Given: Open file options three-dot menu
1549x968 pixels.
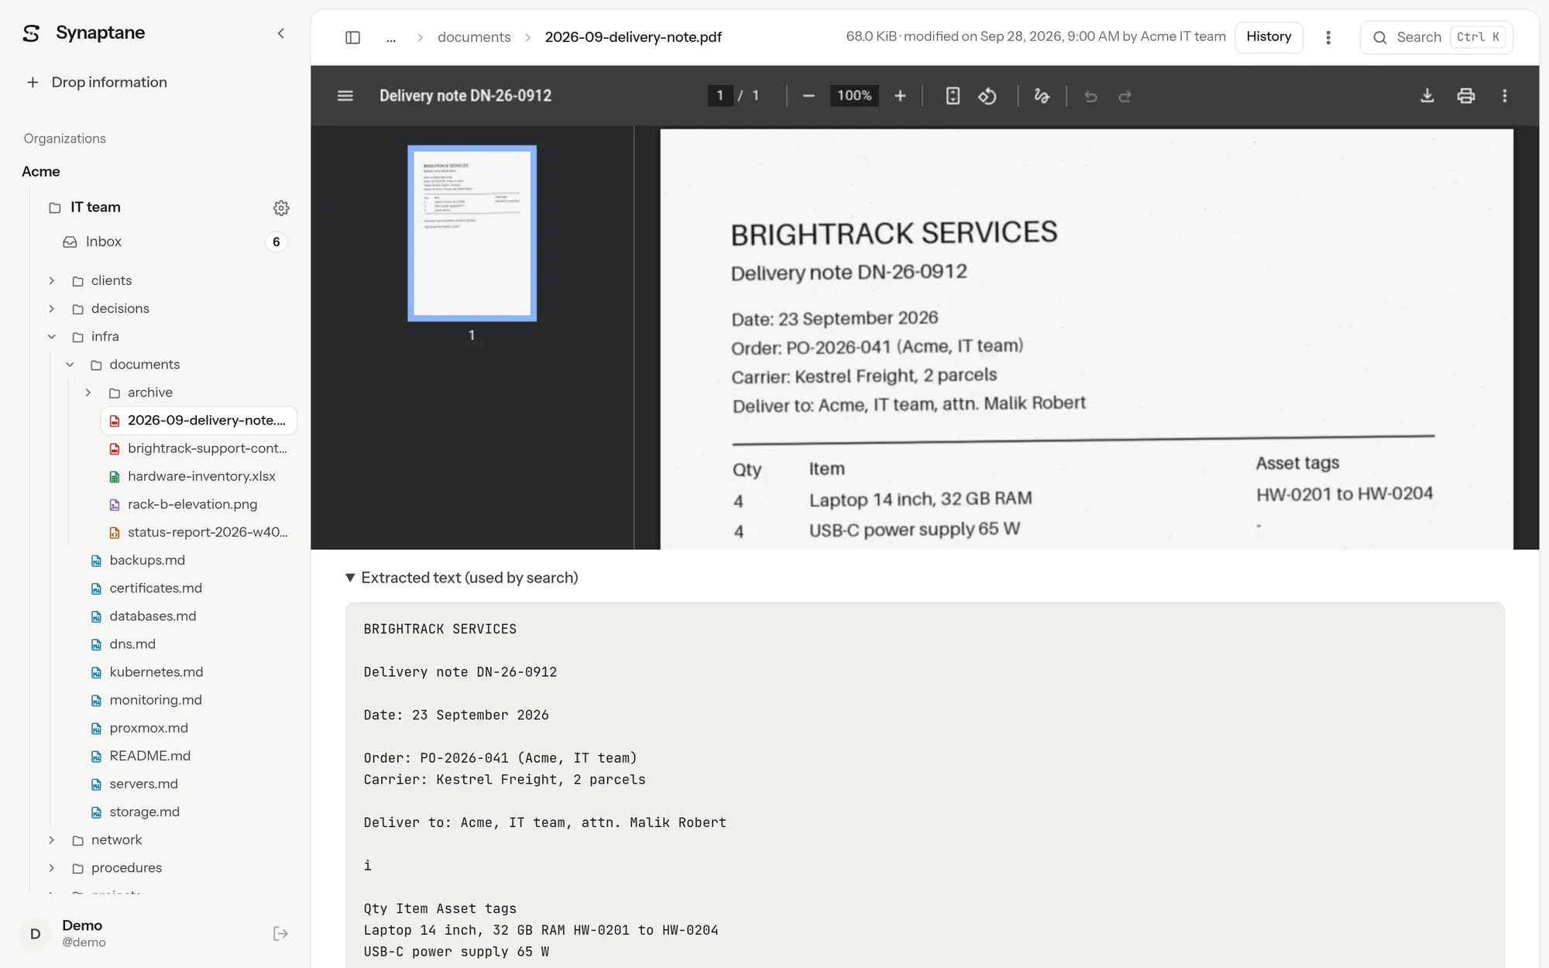Looking at the screenshot, I should tap(1328, 37).
